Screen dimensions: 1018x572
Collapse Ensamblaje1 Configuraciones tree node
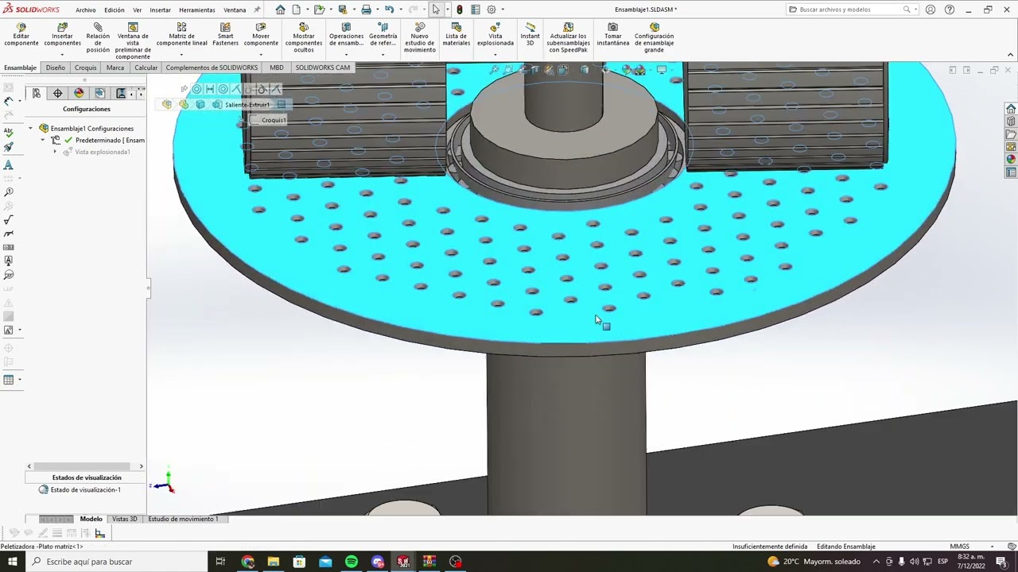pyautogui.click(x=31, y=128)
